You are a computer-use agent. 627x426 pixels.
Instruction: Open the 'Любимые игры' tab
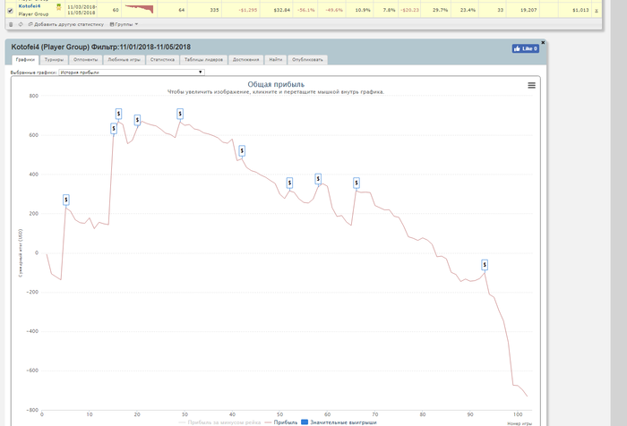pyautogui.click(x=124, y=60)
